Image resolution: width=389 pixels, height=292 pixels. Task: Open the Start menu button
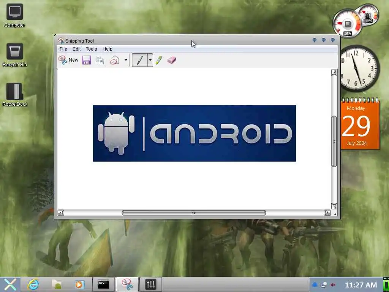pos(10,284)
